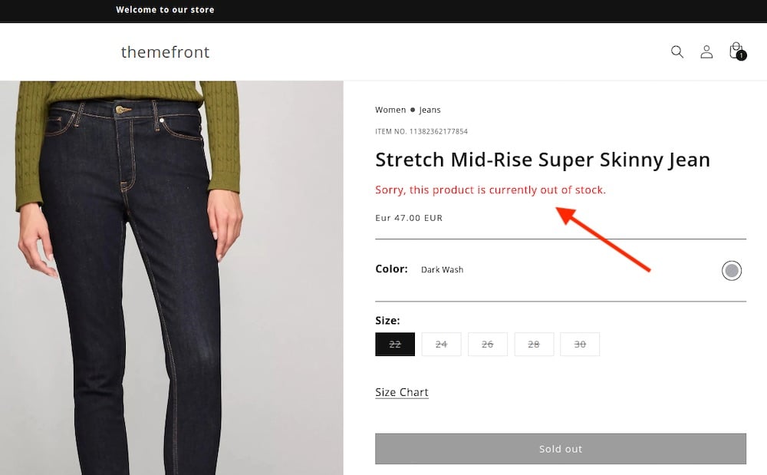Image resolution: width=767 pixels, height=475 pixels.
Task: Click the Welcome to our store banner
Action: point(165,10)
